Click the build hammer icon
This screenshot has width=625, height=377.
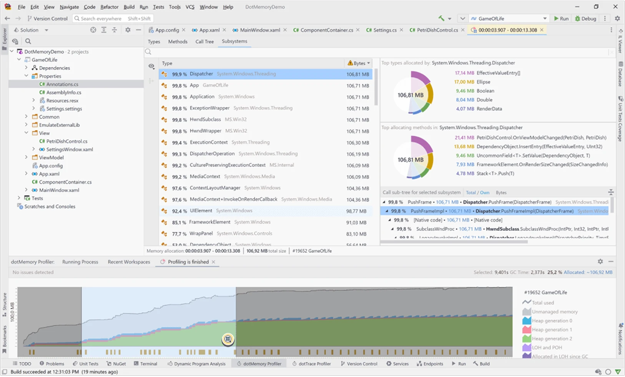pos(441,18)
